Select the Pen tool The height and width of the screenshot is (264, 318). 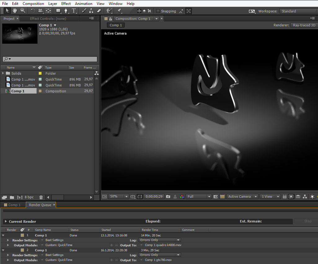[x=66, y=11]
